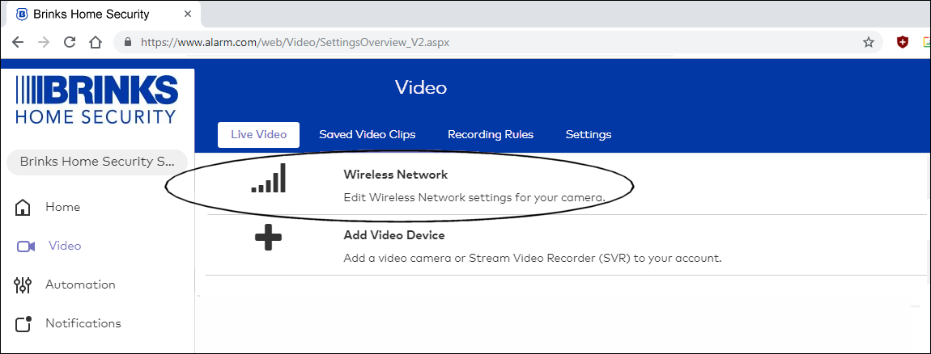Click the Video page heading
This screenshot has height=354, width=931.
[421, 88]
